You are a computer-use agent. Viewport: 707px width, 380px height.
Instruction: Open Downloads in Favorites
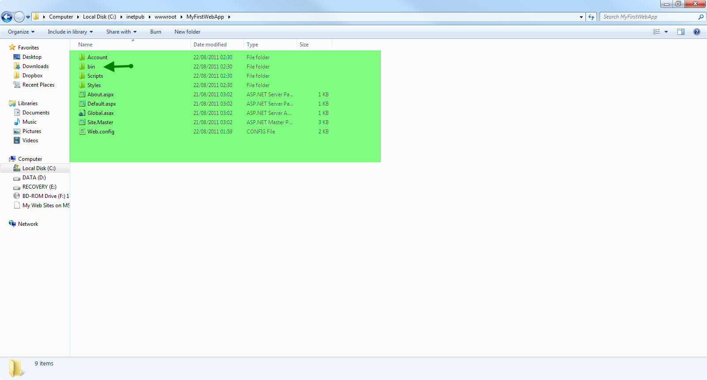[x=35, y=66]
